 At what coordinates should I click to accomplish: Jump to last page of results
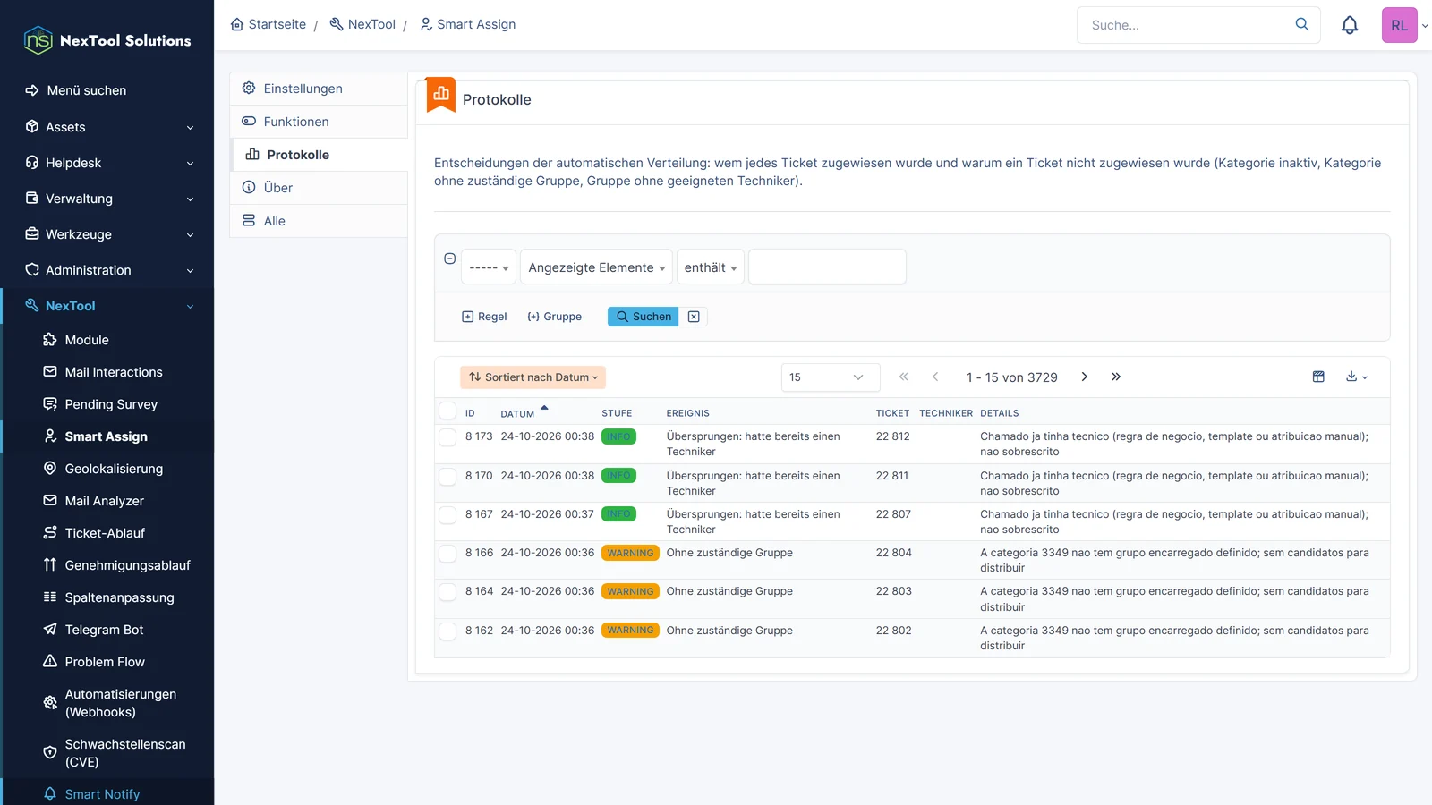(x=1116, y=377)
